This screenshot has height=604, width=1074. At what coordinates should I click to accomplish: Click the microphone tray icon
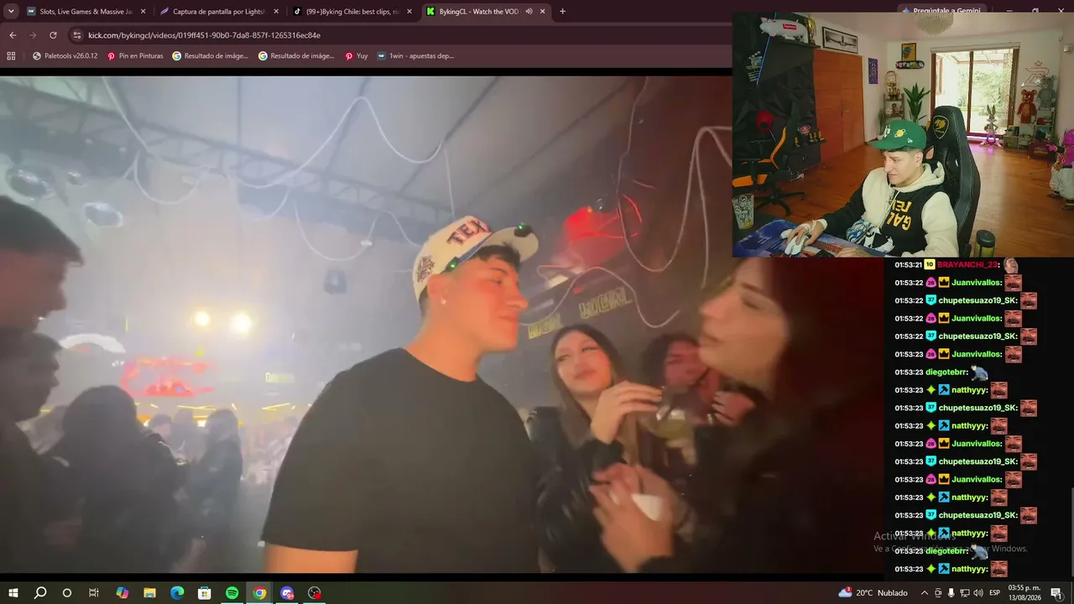(x=951, y=593)
